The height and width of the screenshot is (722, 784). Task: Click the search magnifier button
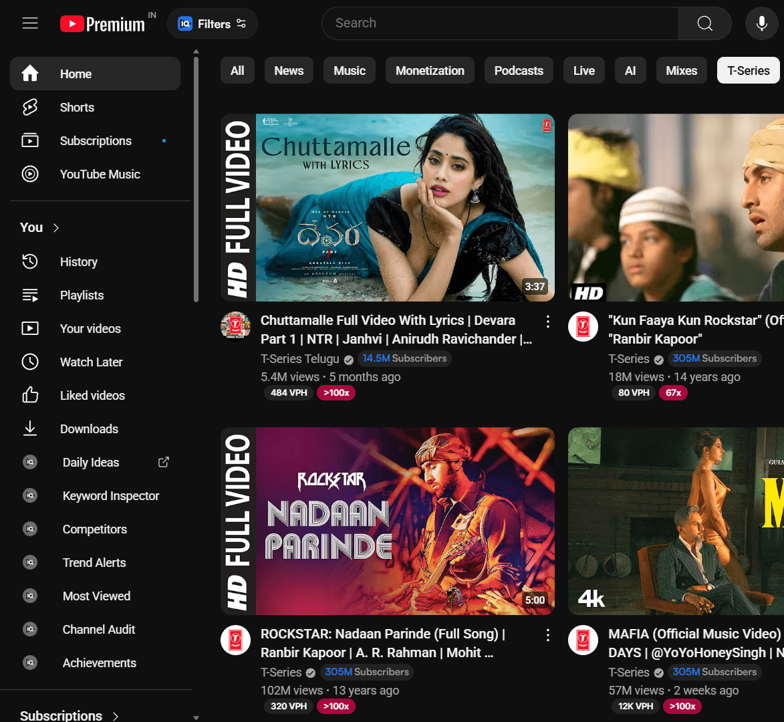click(x=704, y=23)
